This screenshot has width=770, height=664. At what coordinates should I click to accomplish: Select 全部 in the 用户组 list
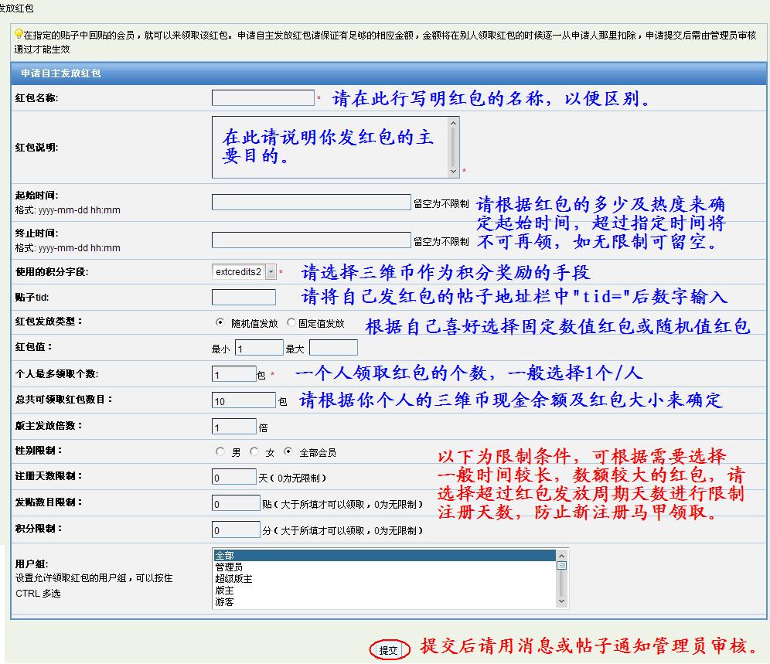tap(384, 556)
